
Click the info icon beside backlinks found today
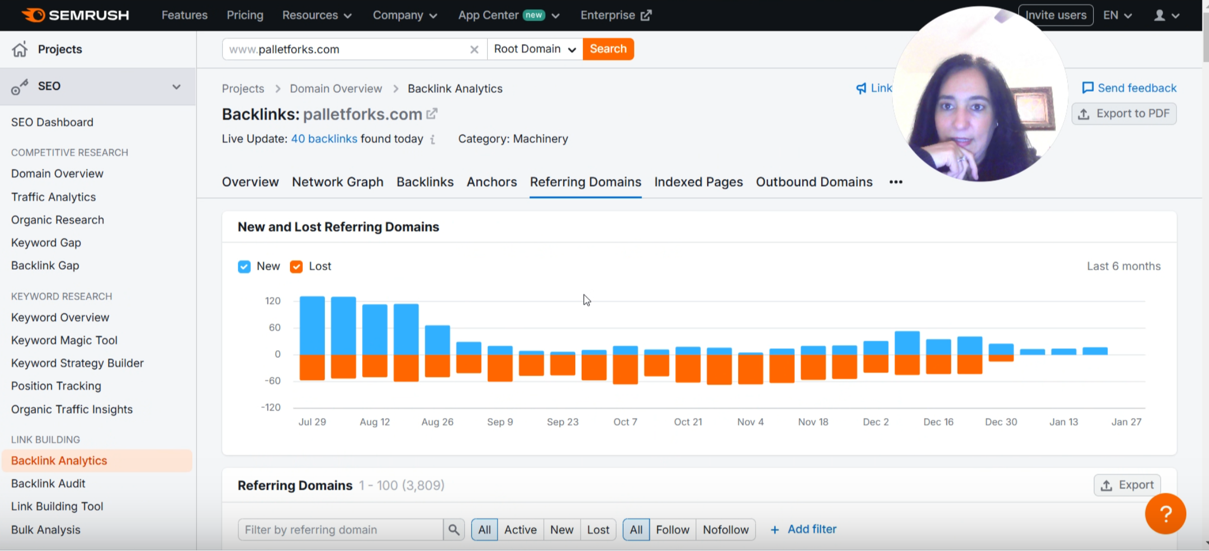[x=433, y=140]
